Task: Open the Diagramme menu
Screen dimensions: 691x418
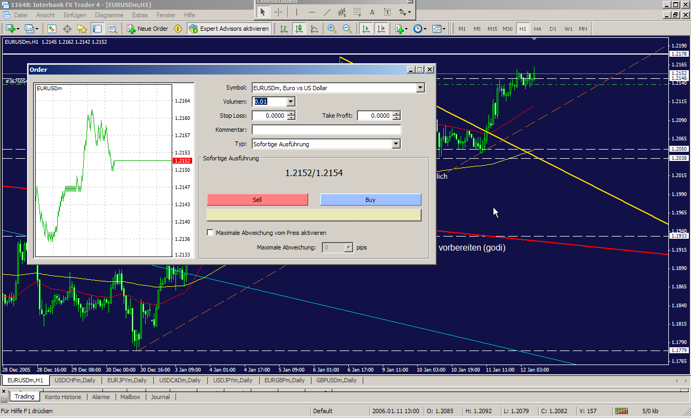Action: coord(109,15)
